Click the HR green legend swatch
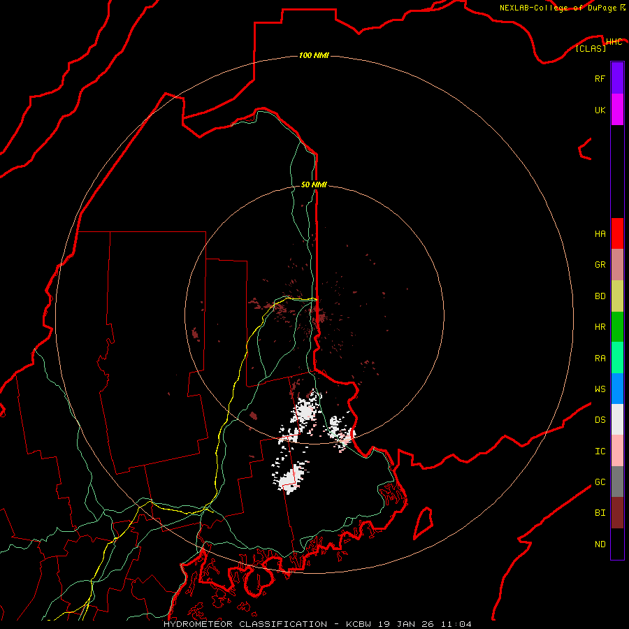 click(x=617, y=327)
